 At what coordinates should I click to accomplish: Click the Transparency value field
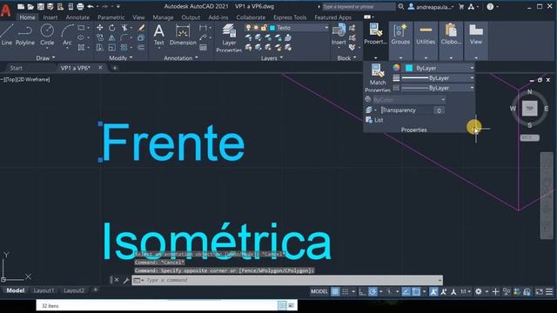pos(439,110)
